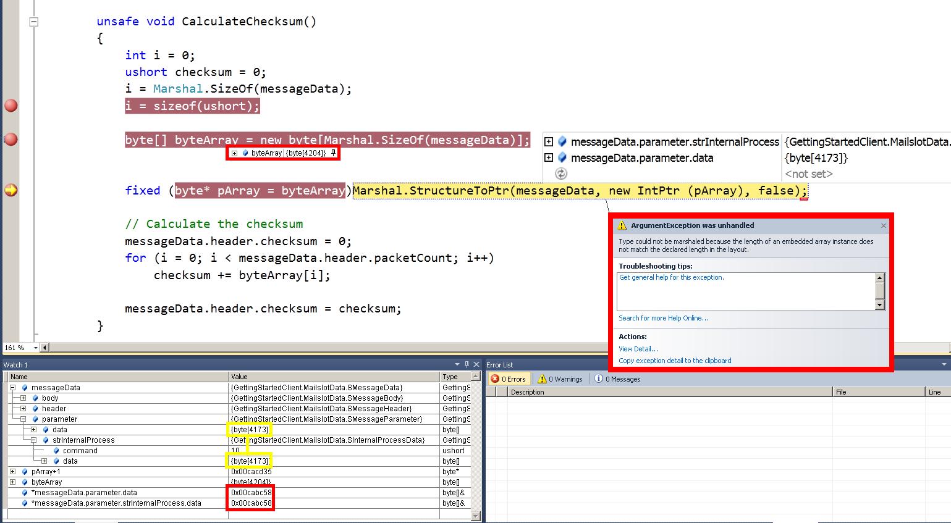Click the Name column header in Watch 1
This screenshot has height=523, width=951.
[118, 376]
